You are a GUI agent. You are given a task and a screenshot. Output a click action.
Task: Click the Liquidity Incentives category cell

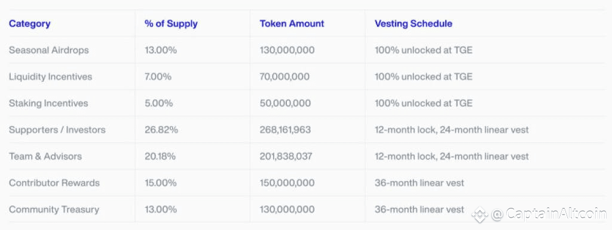pyautogui.click(x=50, y=77)
